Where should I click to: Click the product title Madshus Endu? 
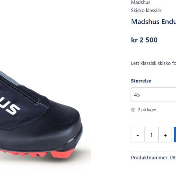pyautogui.click(x=154, y=22)
